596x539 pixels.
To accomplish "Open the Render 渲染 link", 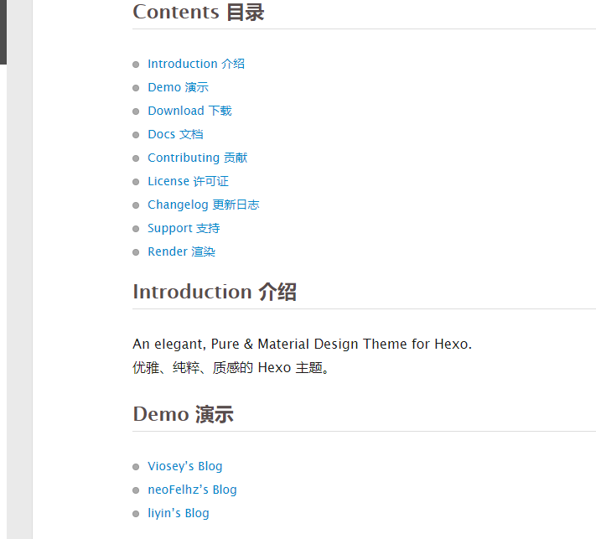I will pyautogui.click(x=181, y=251).
